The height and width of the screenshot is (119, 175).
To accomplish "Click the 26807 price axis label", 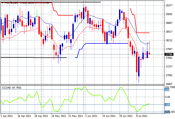I will (x=169, y=84).
